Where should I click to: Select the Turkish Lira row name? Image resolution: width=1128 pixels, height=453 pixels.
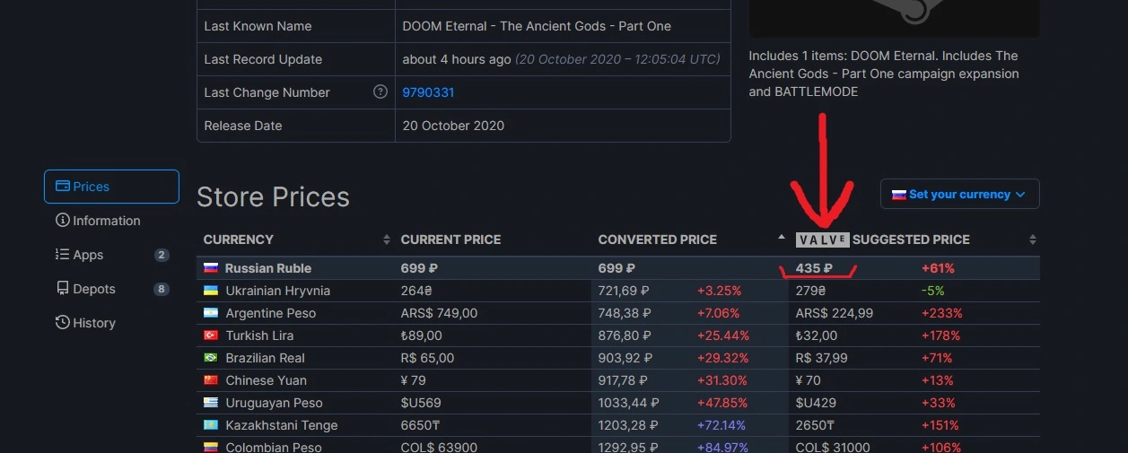coord(259,335)
